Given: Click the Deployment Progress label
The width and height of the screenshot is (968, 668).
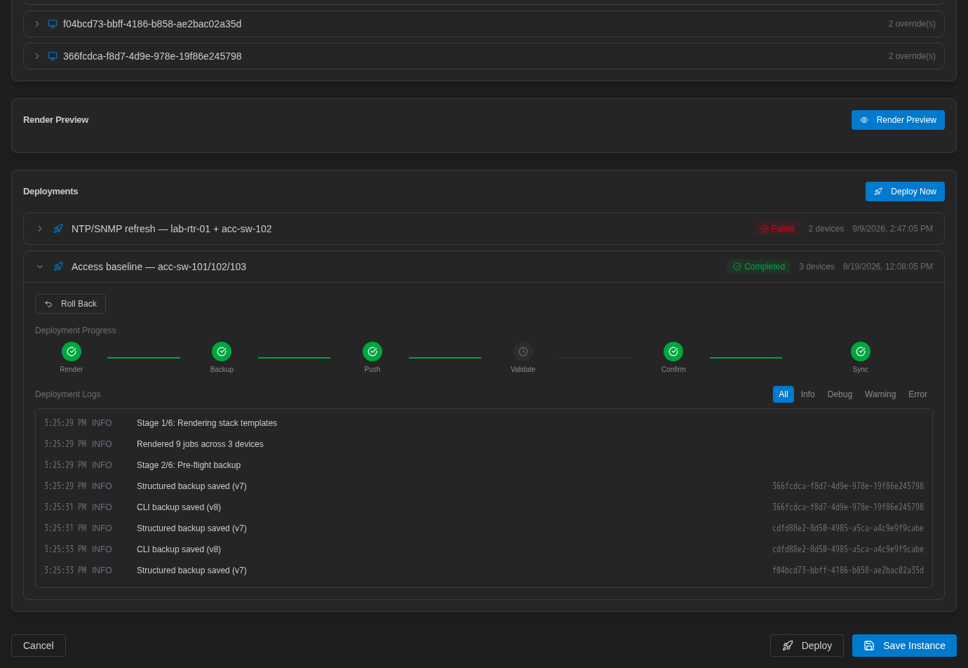Looking at the screenshot, I should pos(76,330).
